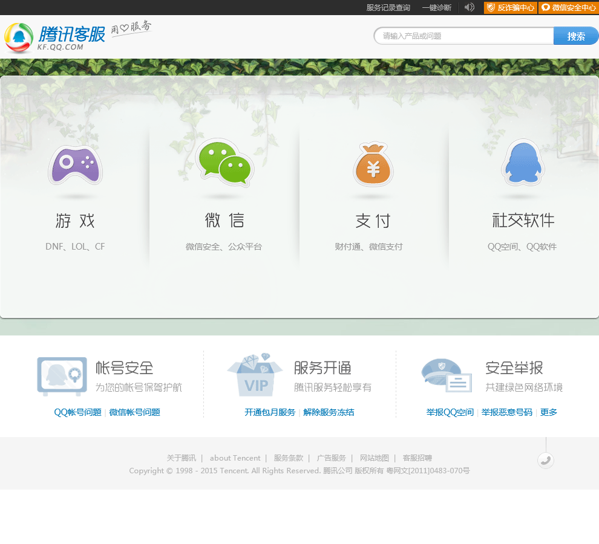Click the phone icon in the footer
The width and height of the screenshot is (599, 544).
click(546, 461)
